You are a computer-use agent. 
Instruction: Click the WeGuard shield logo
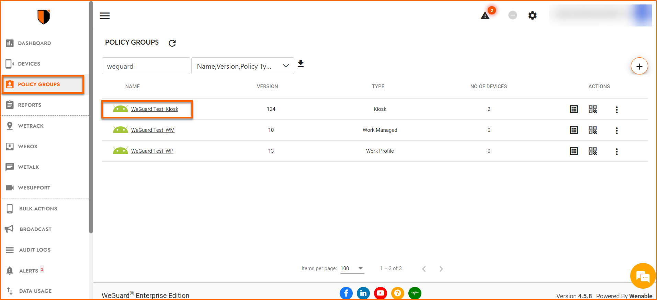pyautogui.click(x=44, y=17)
